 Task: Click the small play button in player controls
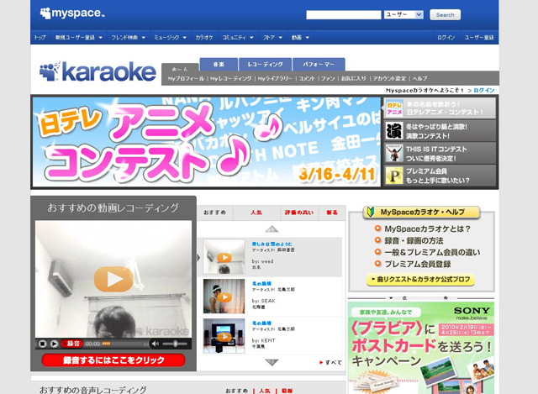[54, 344]
